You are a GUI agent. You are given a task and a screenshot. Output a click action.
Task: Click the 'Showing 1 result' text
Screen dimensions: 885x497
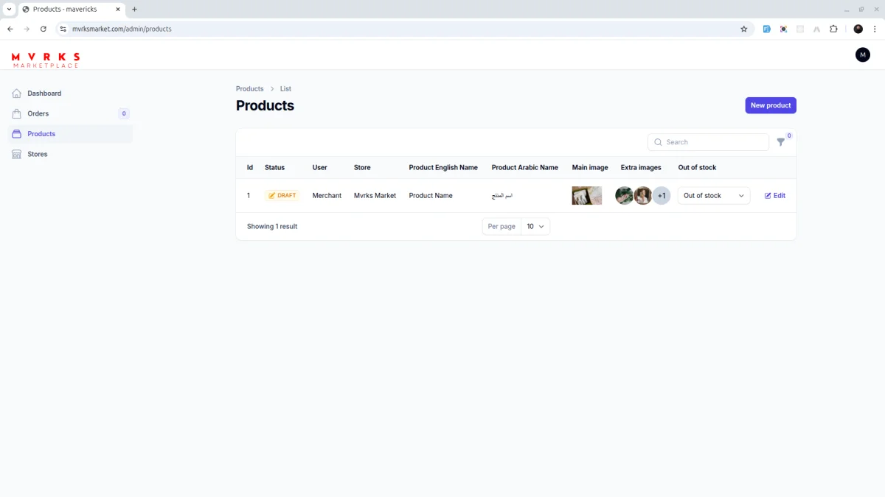[272, 227]
